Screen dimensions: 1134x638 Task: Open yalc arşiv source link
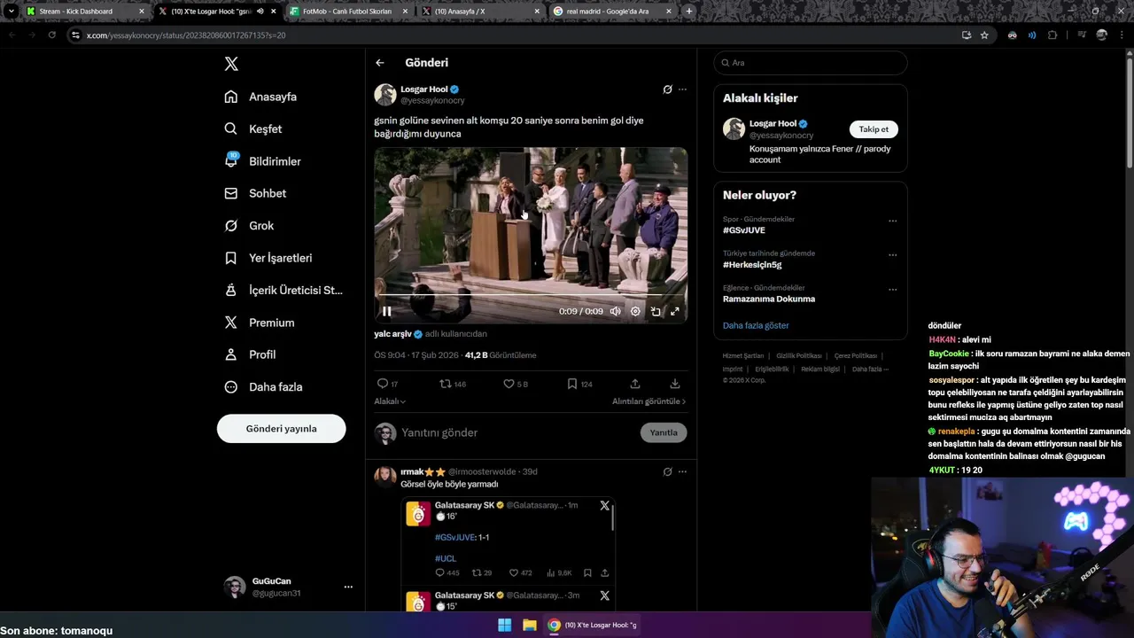[x=398, y=334]
